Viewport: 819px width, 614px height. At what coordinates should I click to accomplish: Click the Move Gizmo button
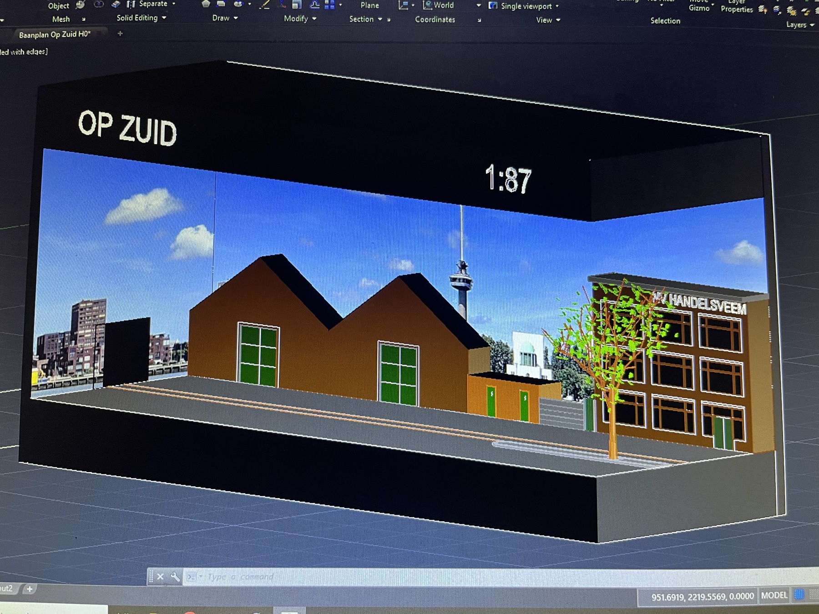click(699, 6)
